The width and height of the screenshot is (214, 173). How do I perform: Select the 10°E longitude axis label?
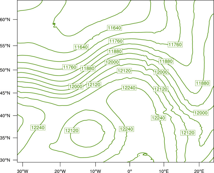pyautogui.click(x=164, y=171)
